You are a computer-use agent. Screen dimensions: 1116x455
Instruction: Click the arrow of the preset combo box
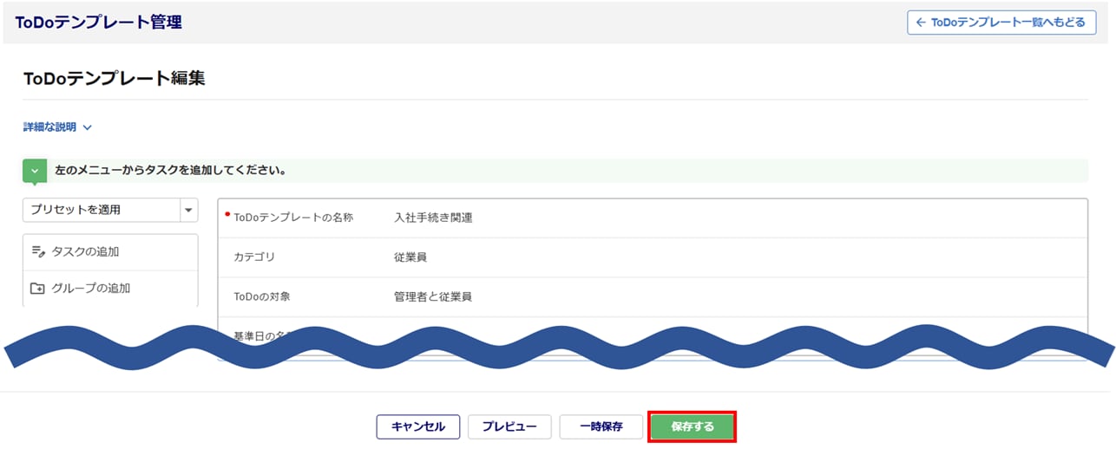(x=188, y=210)
